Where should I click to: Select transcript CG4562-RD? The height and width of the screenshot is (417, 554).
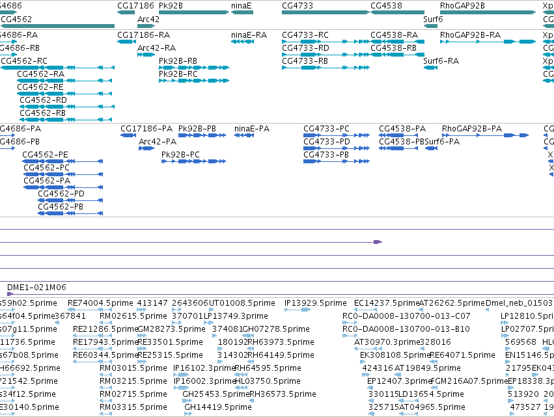pos(43,100)
